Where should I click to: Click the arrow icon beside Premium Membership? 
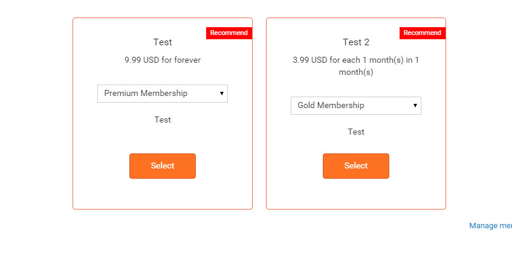tap(222, 94)
